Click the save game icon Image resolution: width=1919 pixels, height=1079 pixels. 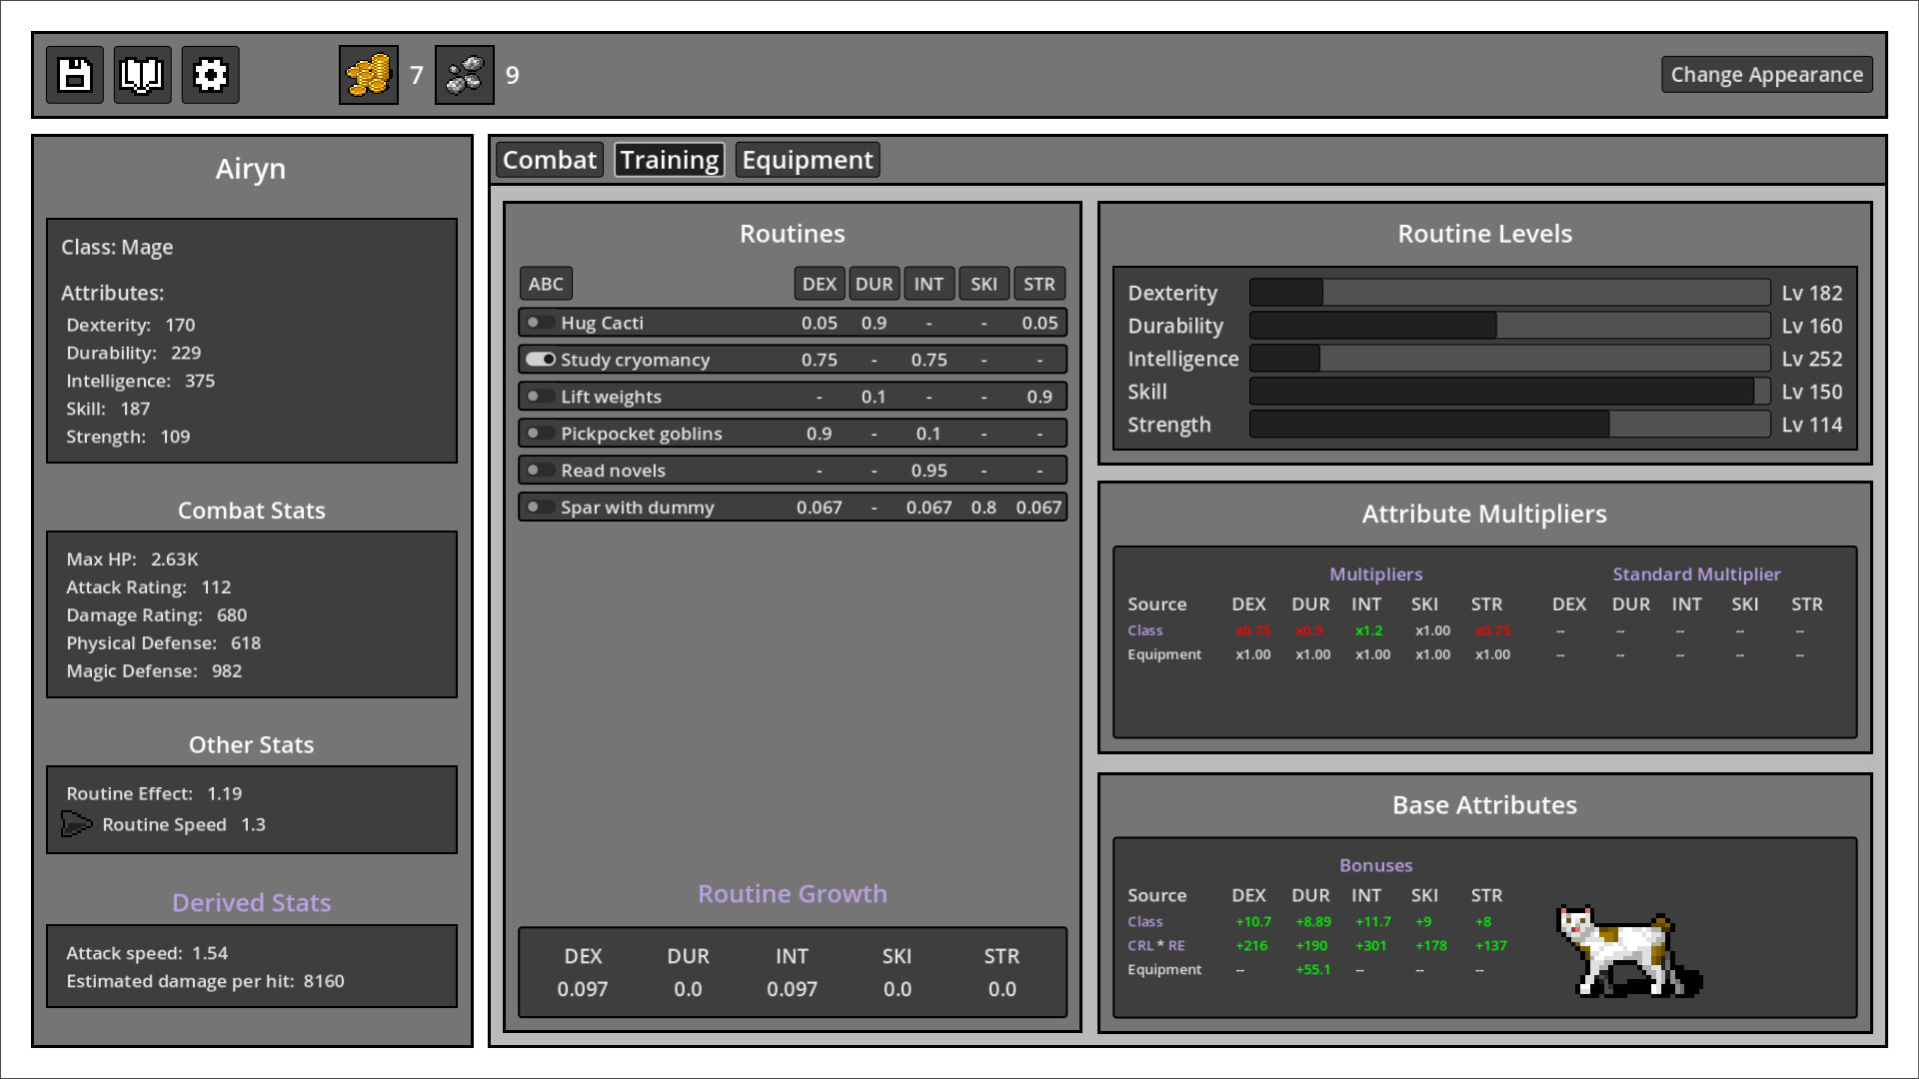point(74,74)
